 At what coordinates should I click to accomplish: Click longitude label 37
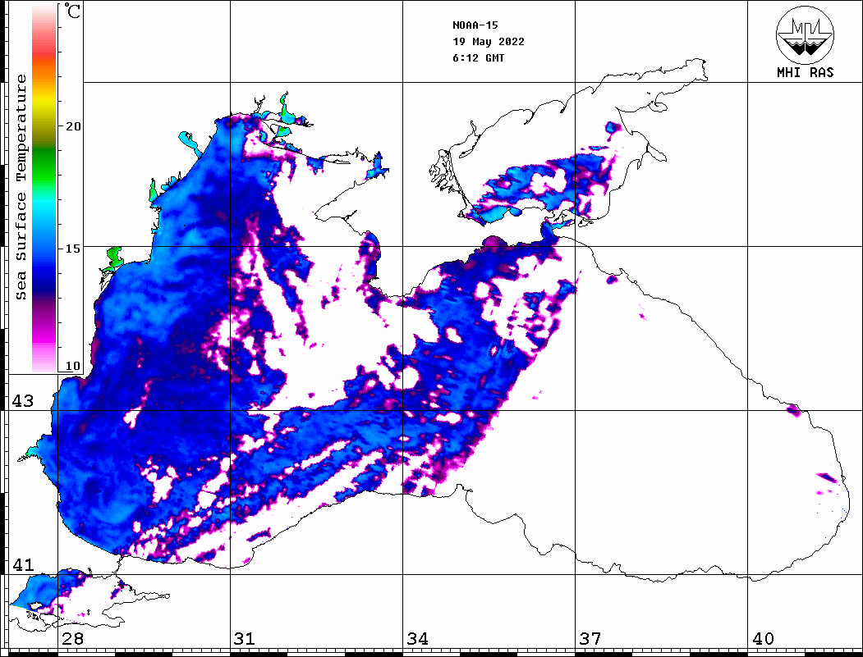coord(590,639)
